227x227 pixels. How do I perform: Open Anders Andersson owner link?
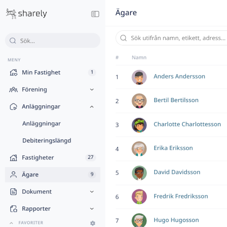click(x=179, y=76)
